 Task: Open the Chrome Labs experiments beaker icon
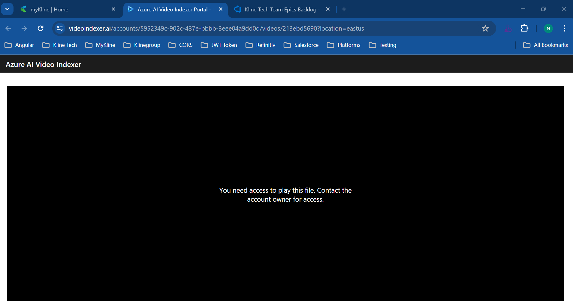508,28
